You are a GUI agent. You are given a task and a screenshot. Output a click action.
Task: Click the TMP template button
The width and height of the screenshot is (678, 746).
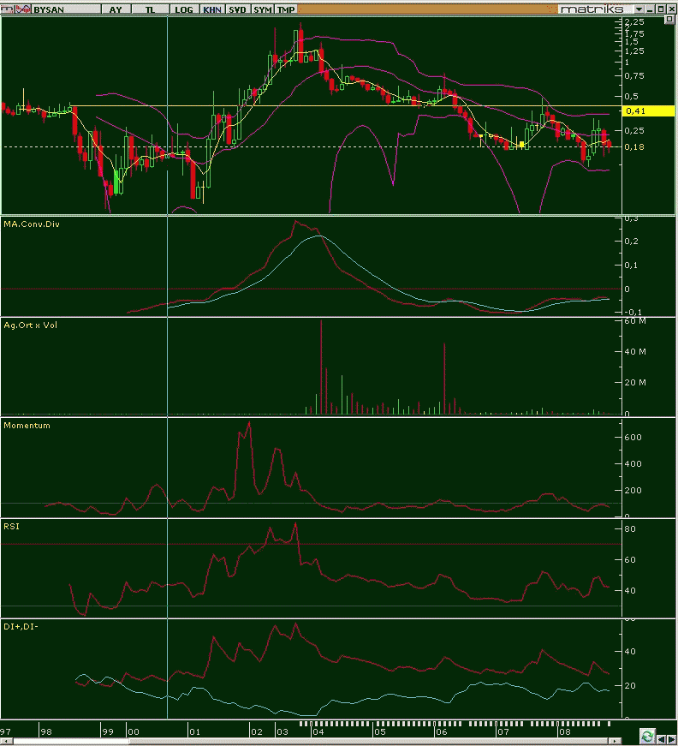[286, 9]
